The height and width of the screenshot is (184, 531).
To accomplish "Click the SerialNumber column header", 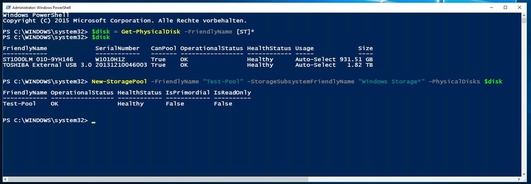I will (117, 48).
